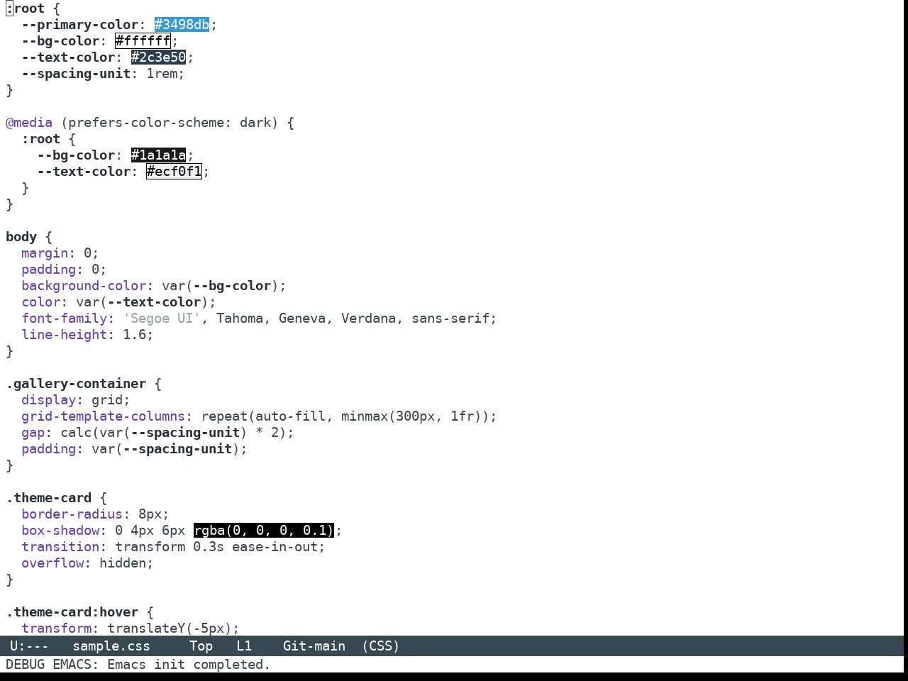Click the grid-template-columns property

103,416
